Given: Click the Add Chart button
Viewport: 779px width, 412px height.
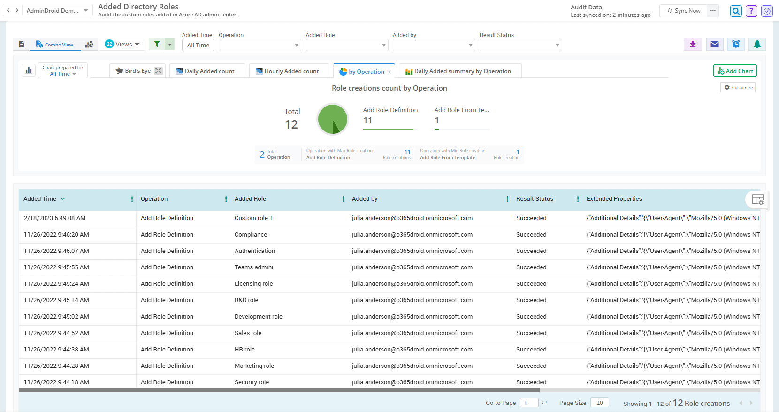Looking at the screenshot, I should pyautogui.click(x=735, y=71).
